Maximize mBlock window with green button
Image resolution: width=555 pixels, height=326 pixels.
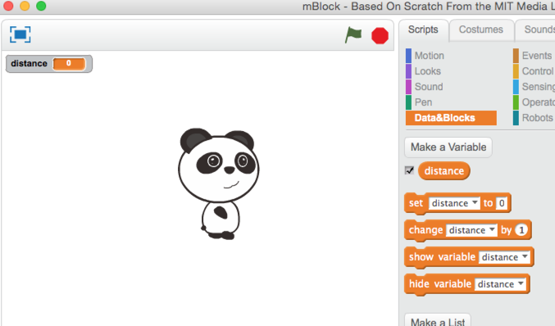click(x=41, y=6)
